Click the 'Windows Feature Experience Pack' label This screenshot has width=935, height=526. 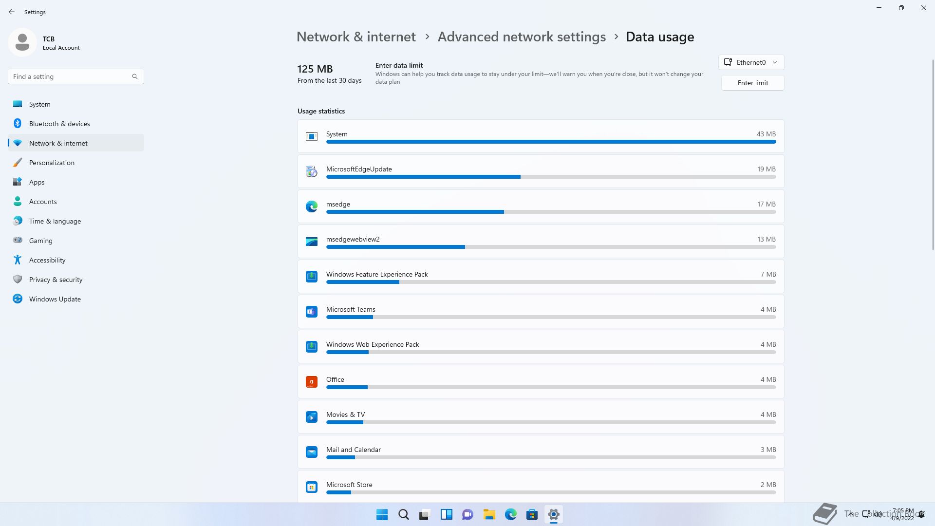point(377,274)
